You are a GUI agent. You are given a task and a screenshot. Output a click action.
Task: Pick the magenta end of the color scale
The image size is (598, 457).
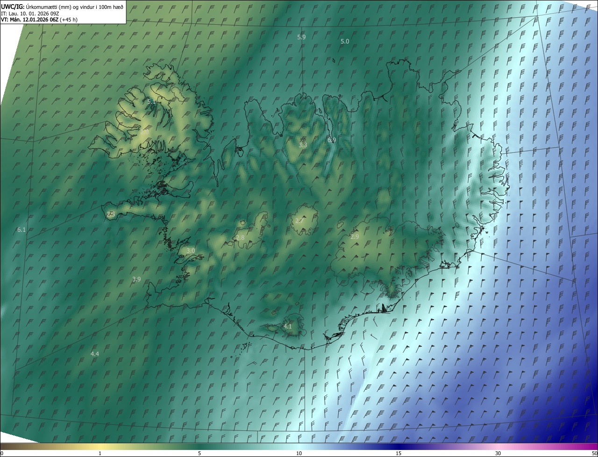[593, 446]
